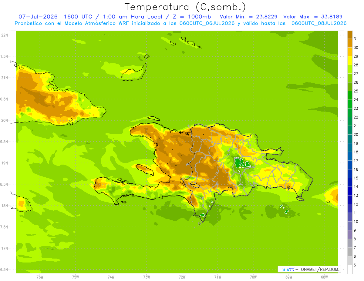The width and height of the screenshot is (364, 281).
Task: Pick the blue legend swatch between 15 and 16
Action: pyautogui.click(x=350, y=174)
